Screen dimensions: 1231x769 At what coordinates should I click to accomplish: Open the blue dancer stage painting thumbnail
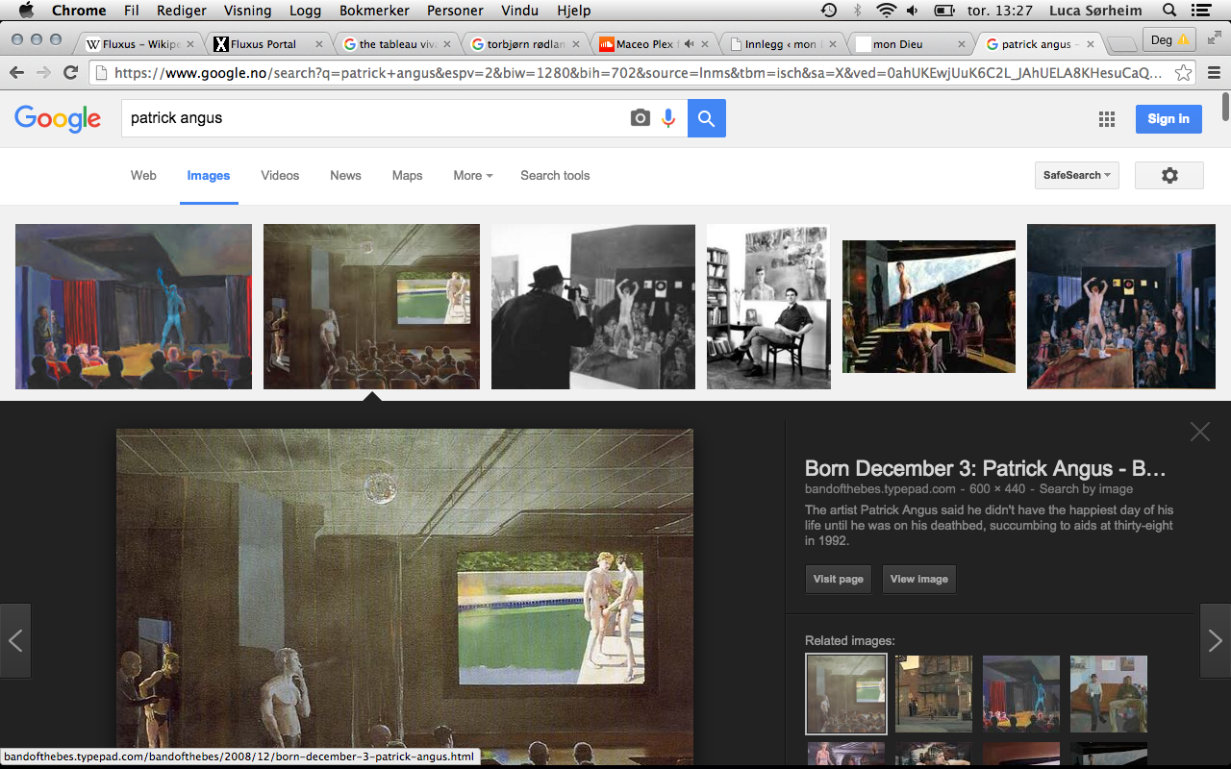tap(134, 307)
